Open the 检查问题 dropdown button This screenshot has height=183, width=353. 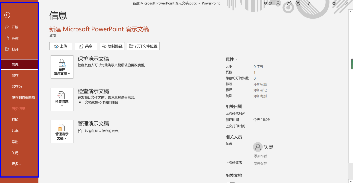[62, 99]
